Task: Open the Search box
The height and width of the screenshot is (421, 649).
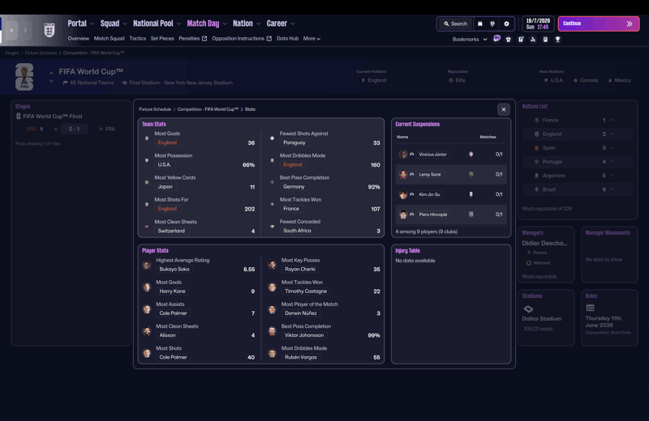Action: click(455, 23)
